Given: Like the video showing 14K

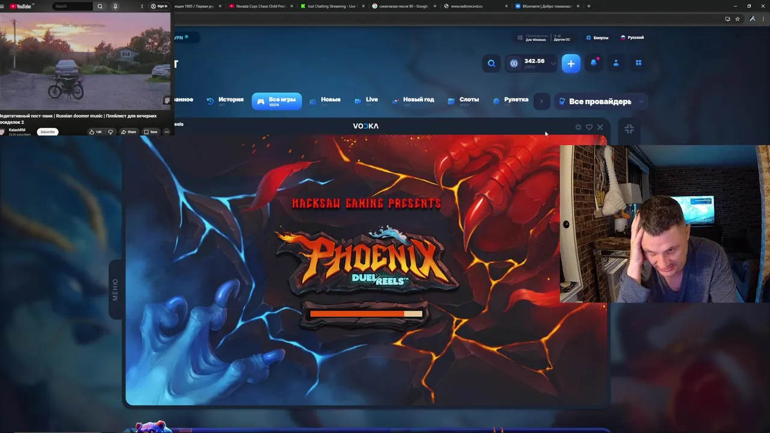Looking at the screenshot, I should (96, 132).
